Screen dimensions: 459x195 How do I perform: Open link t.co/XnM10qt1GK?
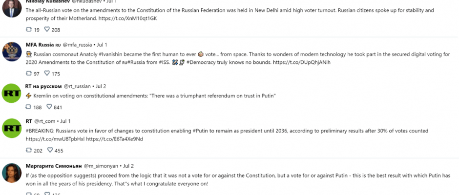point(129,18)
